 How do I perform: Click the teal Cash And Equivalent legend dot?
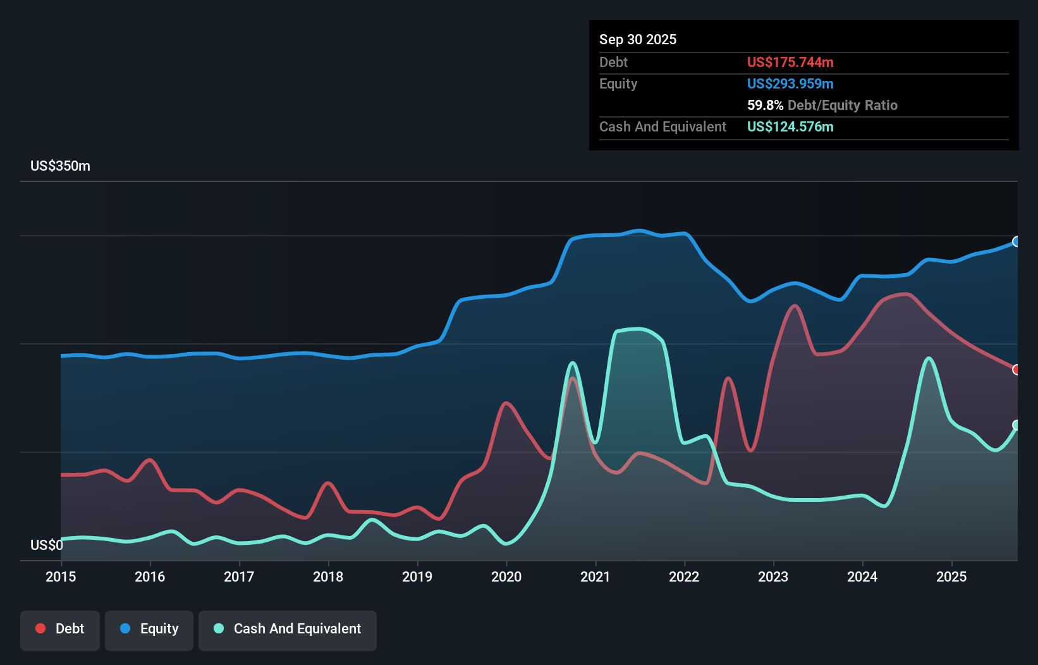point(217,628)
